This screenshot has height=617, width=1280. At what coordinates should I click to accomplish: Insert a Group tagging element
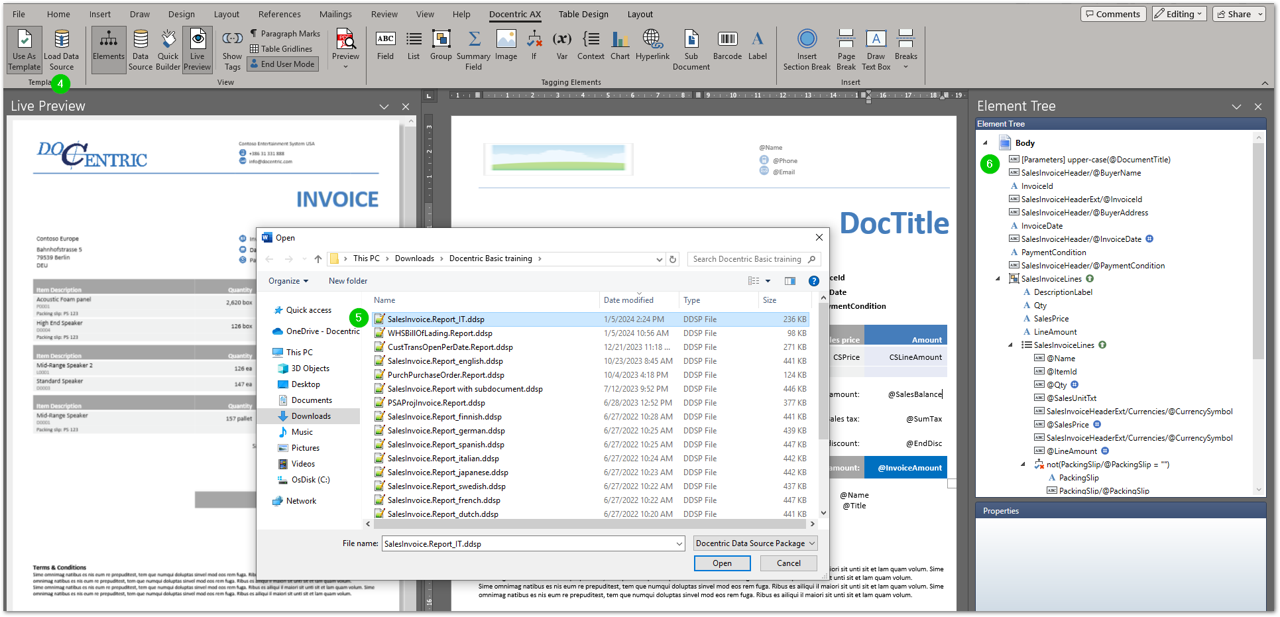pos(441,46)
